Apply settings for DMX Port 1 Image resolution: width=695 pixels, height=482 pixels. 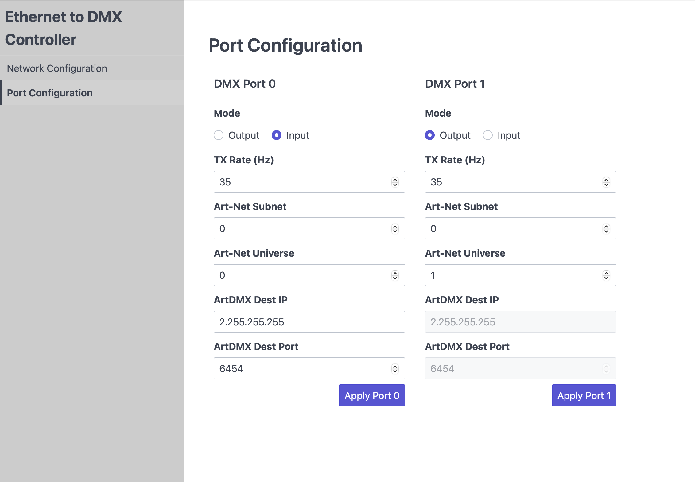click(x=584, y=395)
